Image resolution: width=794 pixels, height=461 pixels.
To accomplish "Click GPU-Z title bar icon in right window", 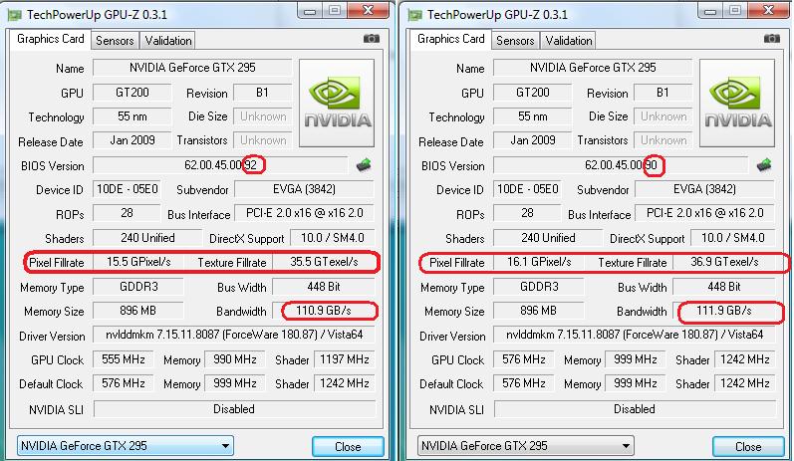I will point(414,15).
